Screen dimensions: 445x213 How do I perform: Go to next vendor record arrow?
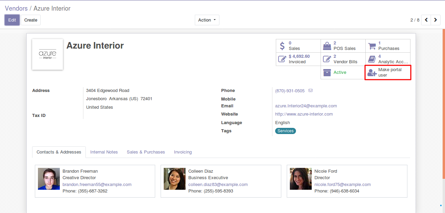point(435,20)
